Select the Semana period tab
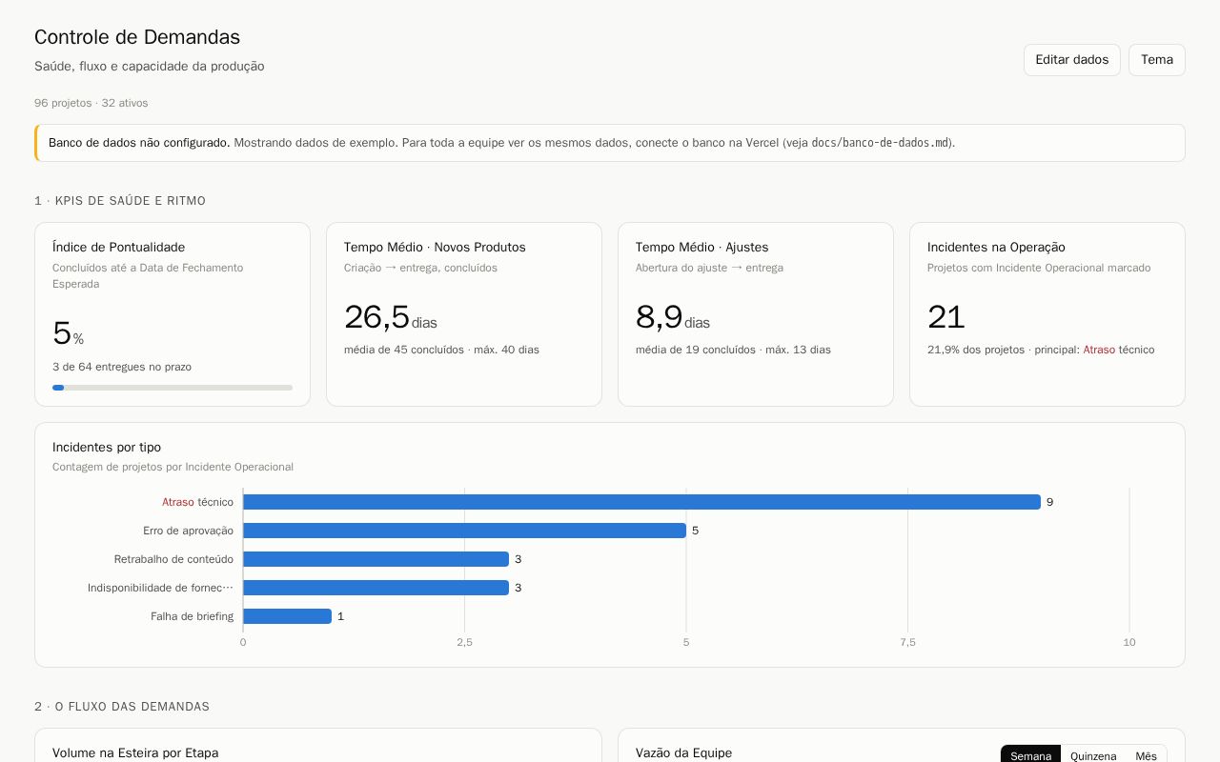Viewport: 1220px width, 762px height. pos(1030,754)
